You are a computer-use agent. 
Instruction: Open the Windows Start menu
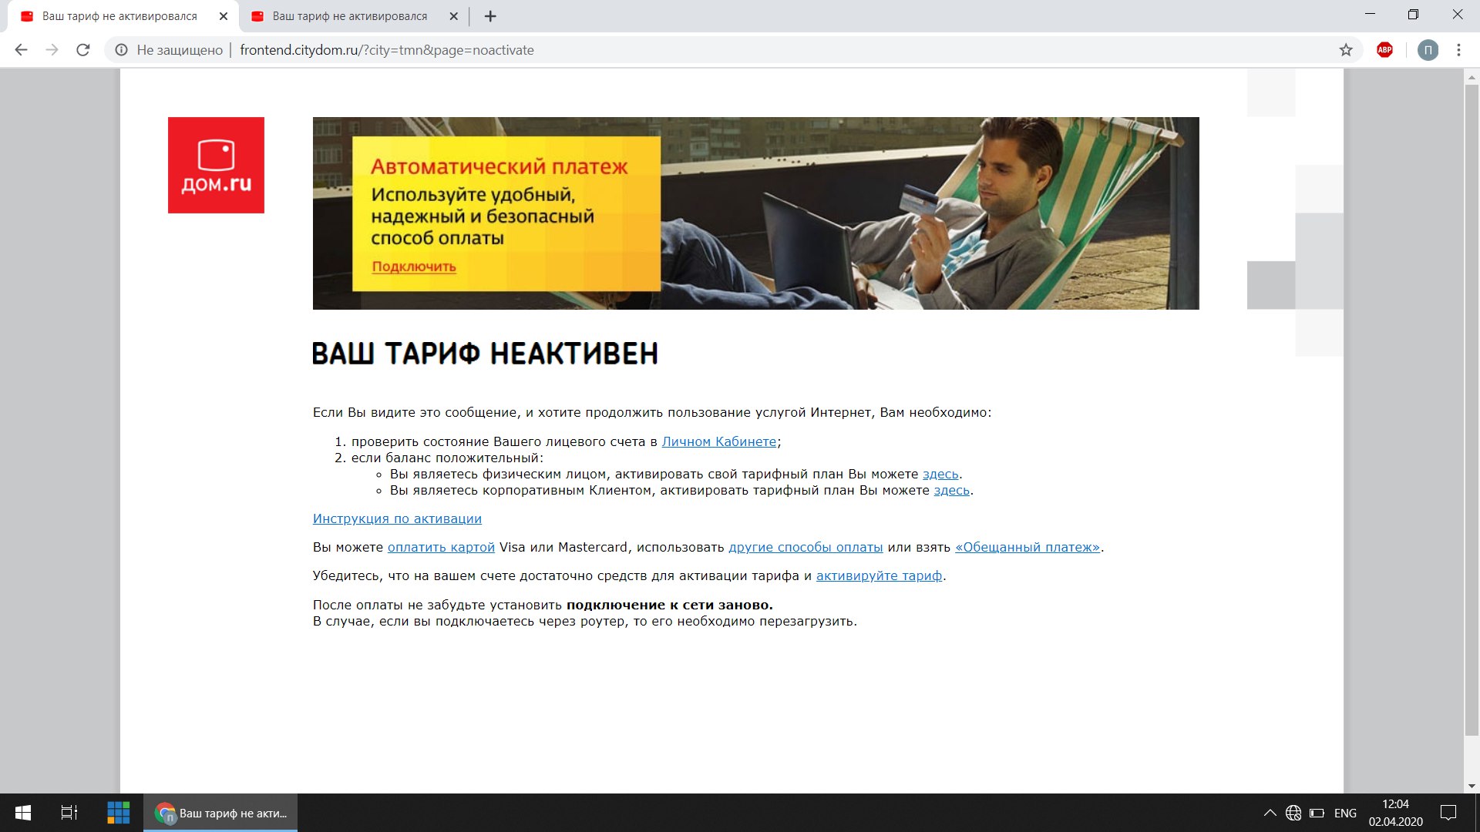tap(23, 813)
